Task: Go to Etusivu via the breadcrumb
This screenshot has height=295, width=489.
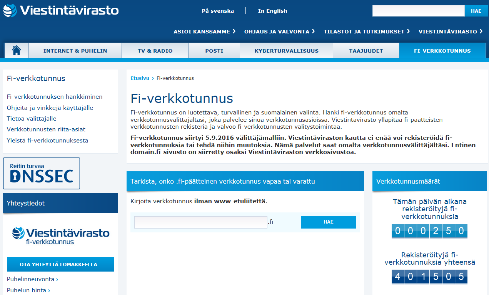Action: click(140, 78)
